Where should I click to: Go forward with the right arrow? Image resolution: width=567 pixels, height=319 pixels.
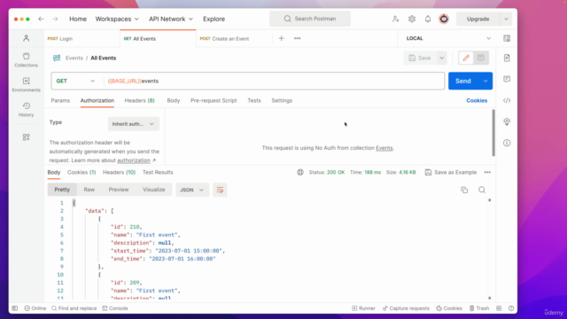[55, 19]
